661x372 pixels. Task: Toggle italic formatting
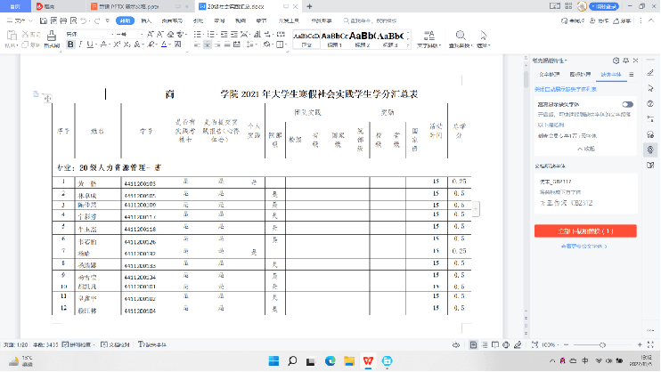click(x=80, y=44)
